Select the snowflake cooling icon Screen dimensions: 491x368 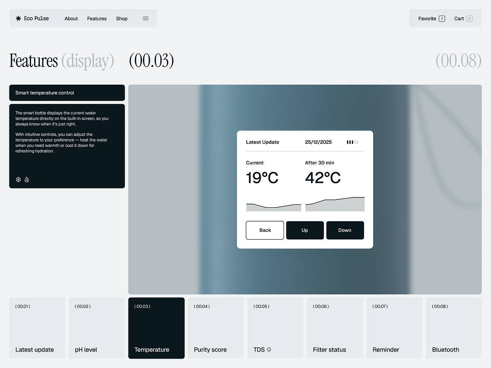click(18, 180)
